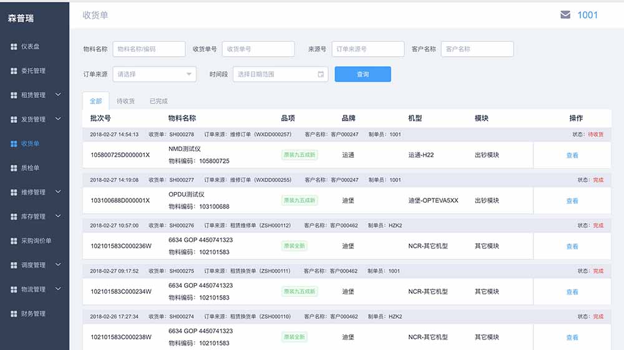Click into the 收货单号 text box
The image size is (624, 350).
point(258,49)
